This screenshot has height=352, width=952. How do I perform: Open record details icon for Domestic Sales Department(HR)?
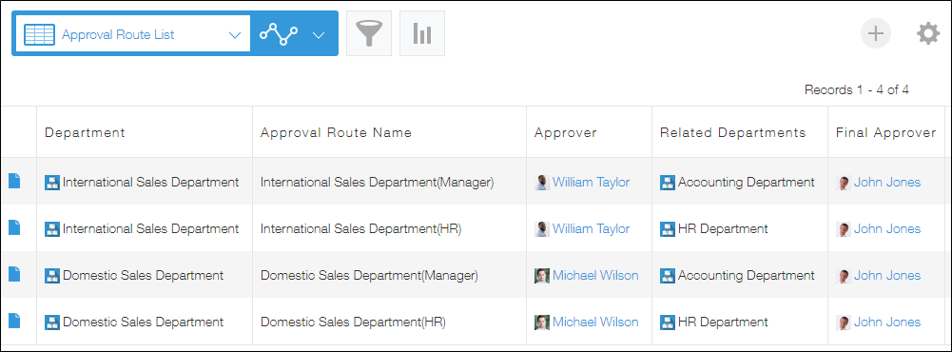[14, 321]
